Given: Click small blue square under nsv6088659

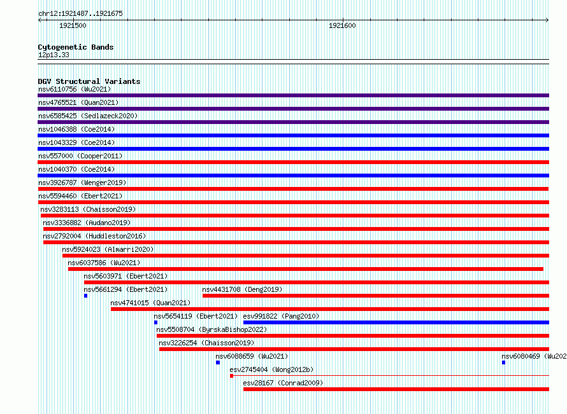Looking at the screenshot, I should tap(218, 362).
